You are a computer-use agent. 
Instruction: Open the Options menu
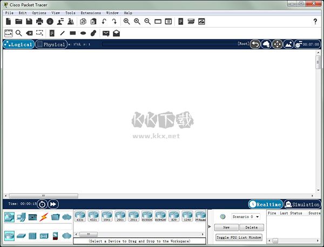(39, 13)
